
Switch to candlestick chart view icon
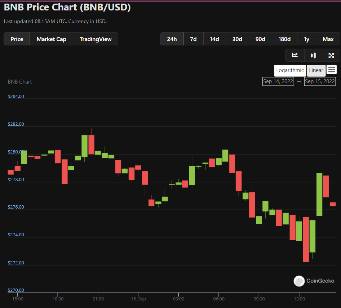(x=313, y=55)
